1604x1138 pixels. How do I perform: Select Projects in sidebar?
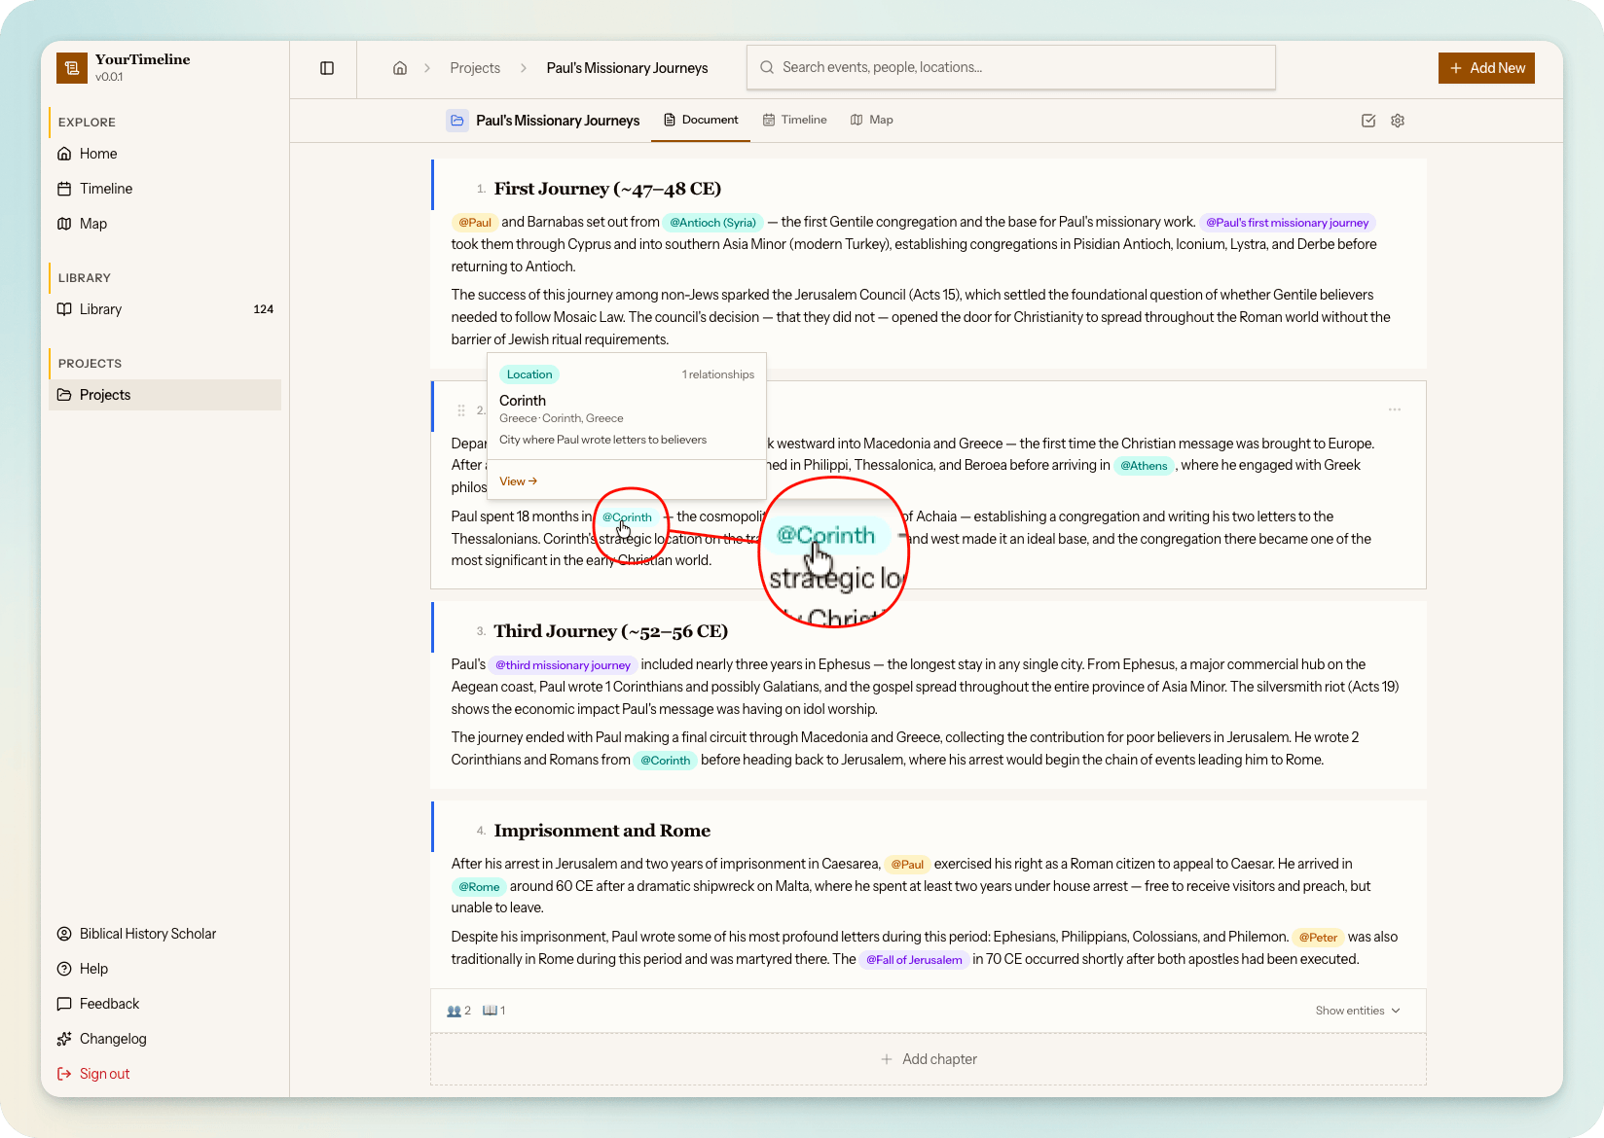[165, 395]
